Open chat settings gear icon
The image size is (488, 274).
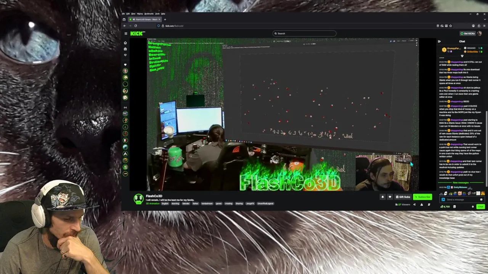click(x=473, y=207)
